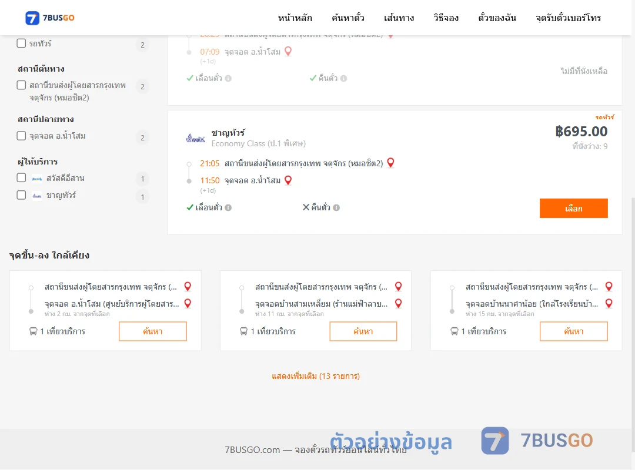Screen dimensions: 635x470
Task: Click bus icon in บ้านนาคำน้อย card
Action: tap(454, 331)
